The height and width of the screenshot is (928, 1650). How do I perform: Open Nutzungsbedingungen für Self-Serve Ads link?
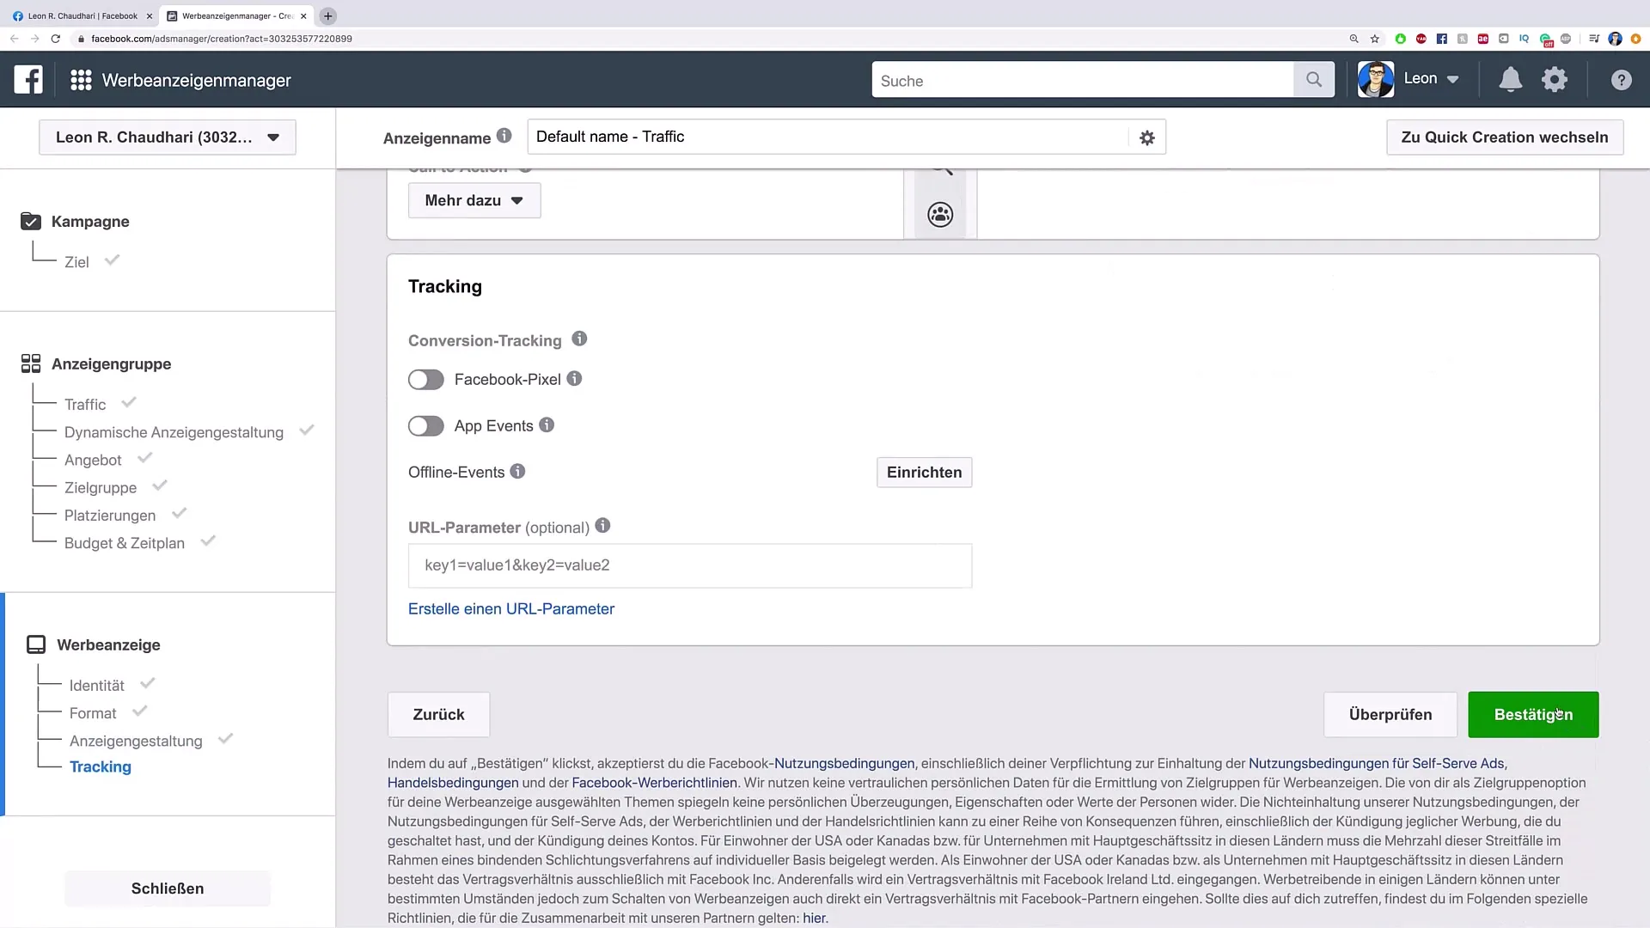pos(1377,763)
